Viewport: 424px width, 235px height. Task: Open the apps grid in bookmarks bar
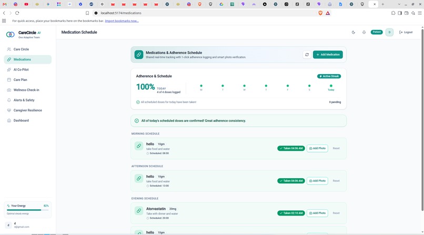4,21
